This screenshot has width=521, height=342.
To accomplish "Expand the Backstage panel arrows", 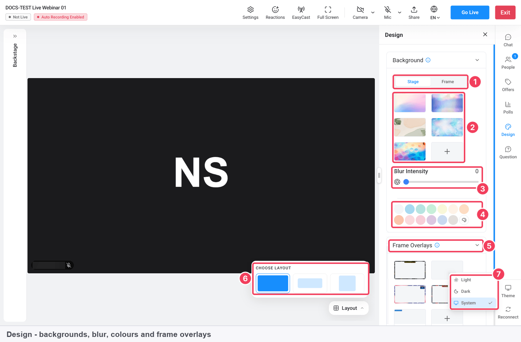I will (15, 36).
